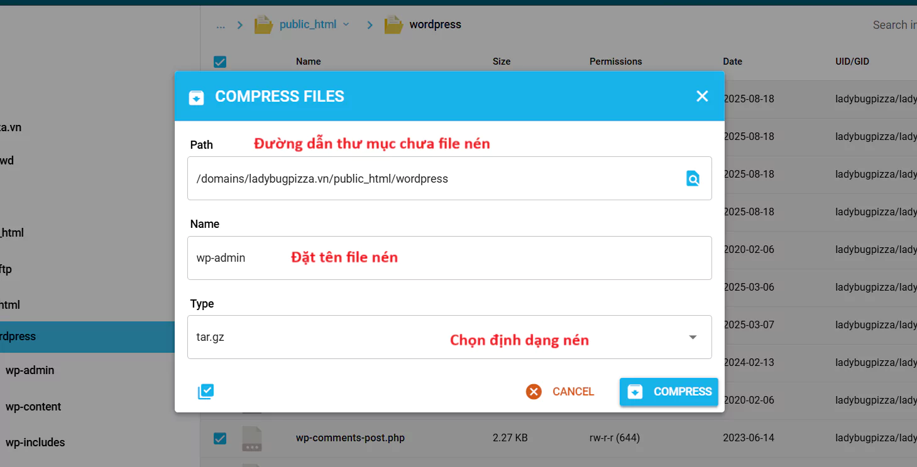Screen dimensions: 917x467
Task: Click the ellipsis breadcrumb link
Action: (x=221, y=26)
